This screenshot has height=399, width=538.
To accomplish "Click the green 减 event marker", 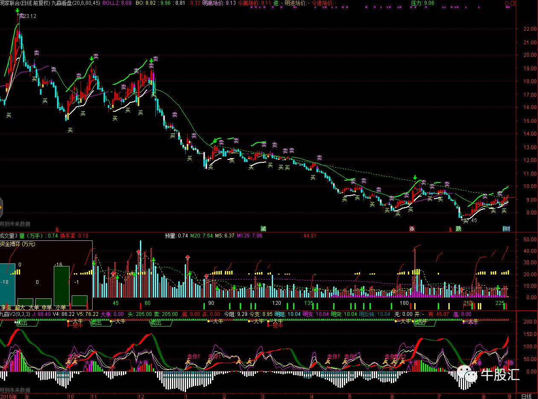I will pyautogui.click(x=264, y=229).
